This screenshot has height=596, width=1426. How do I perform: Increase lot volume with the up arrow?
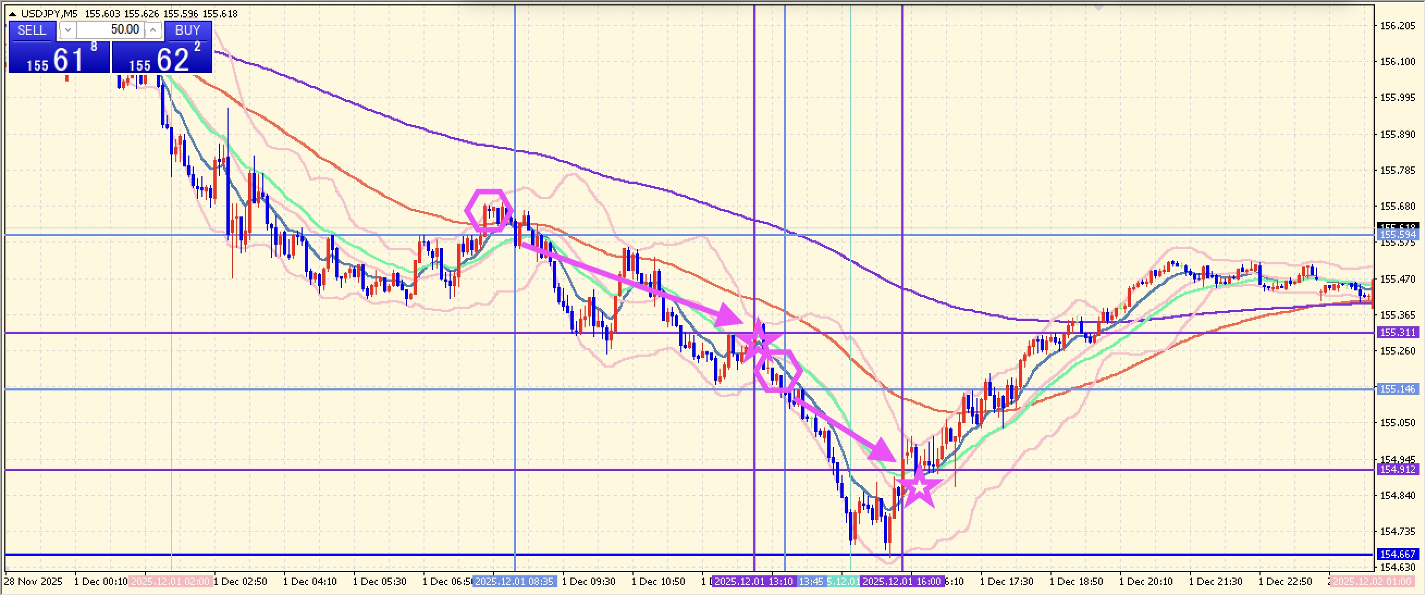click(153, 30)
